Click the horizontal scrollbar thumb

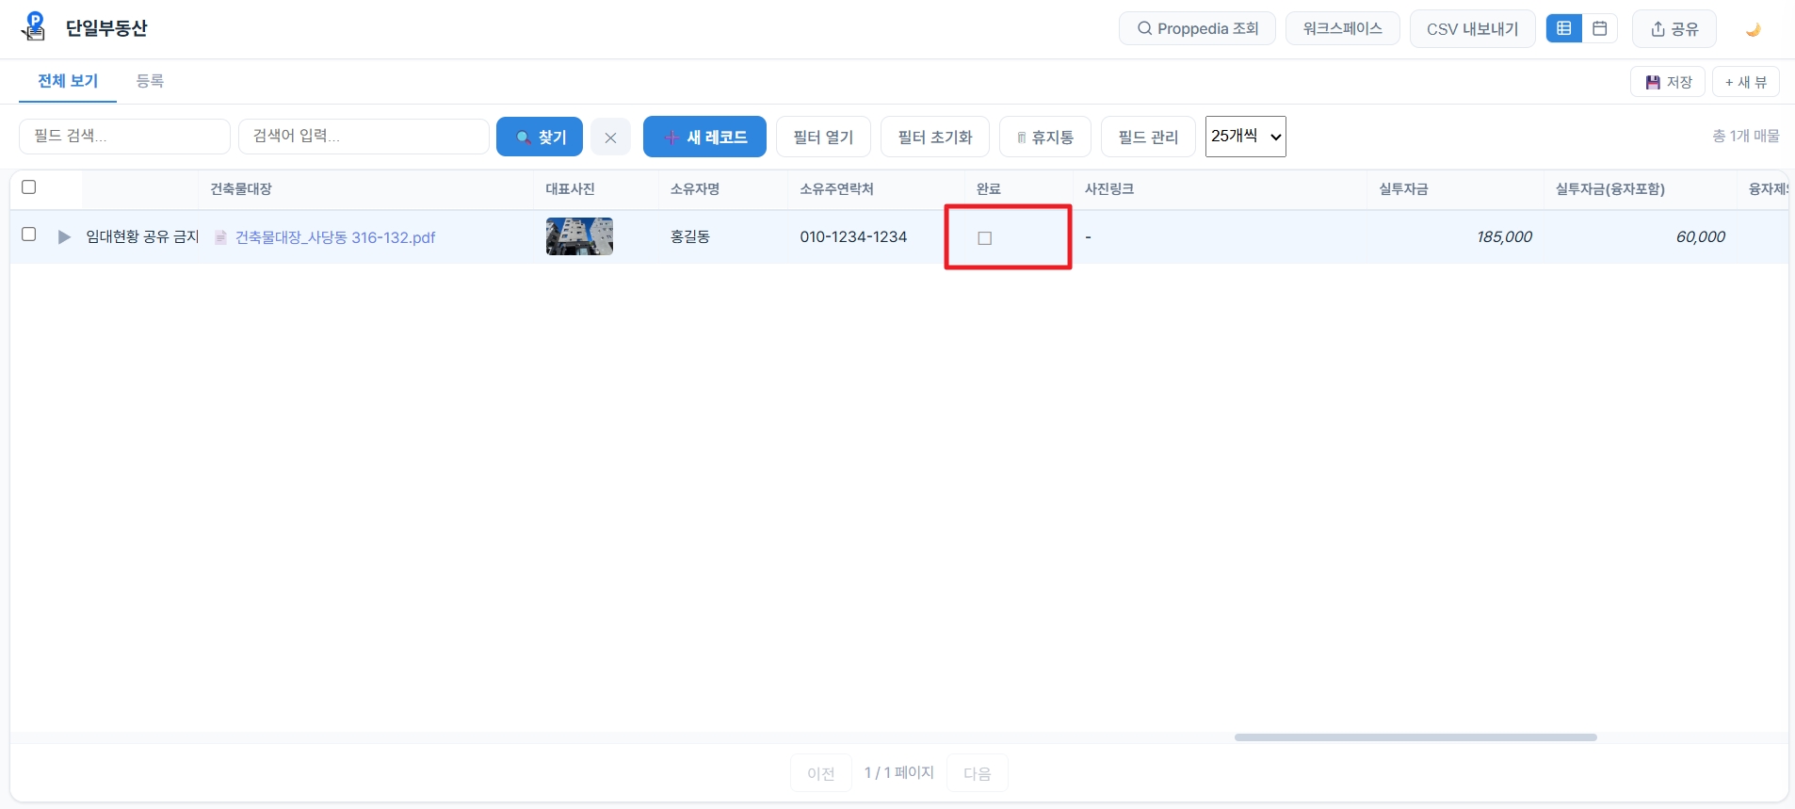coord(1415,737)
